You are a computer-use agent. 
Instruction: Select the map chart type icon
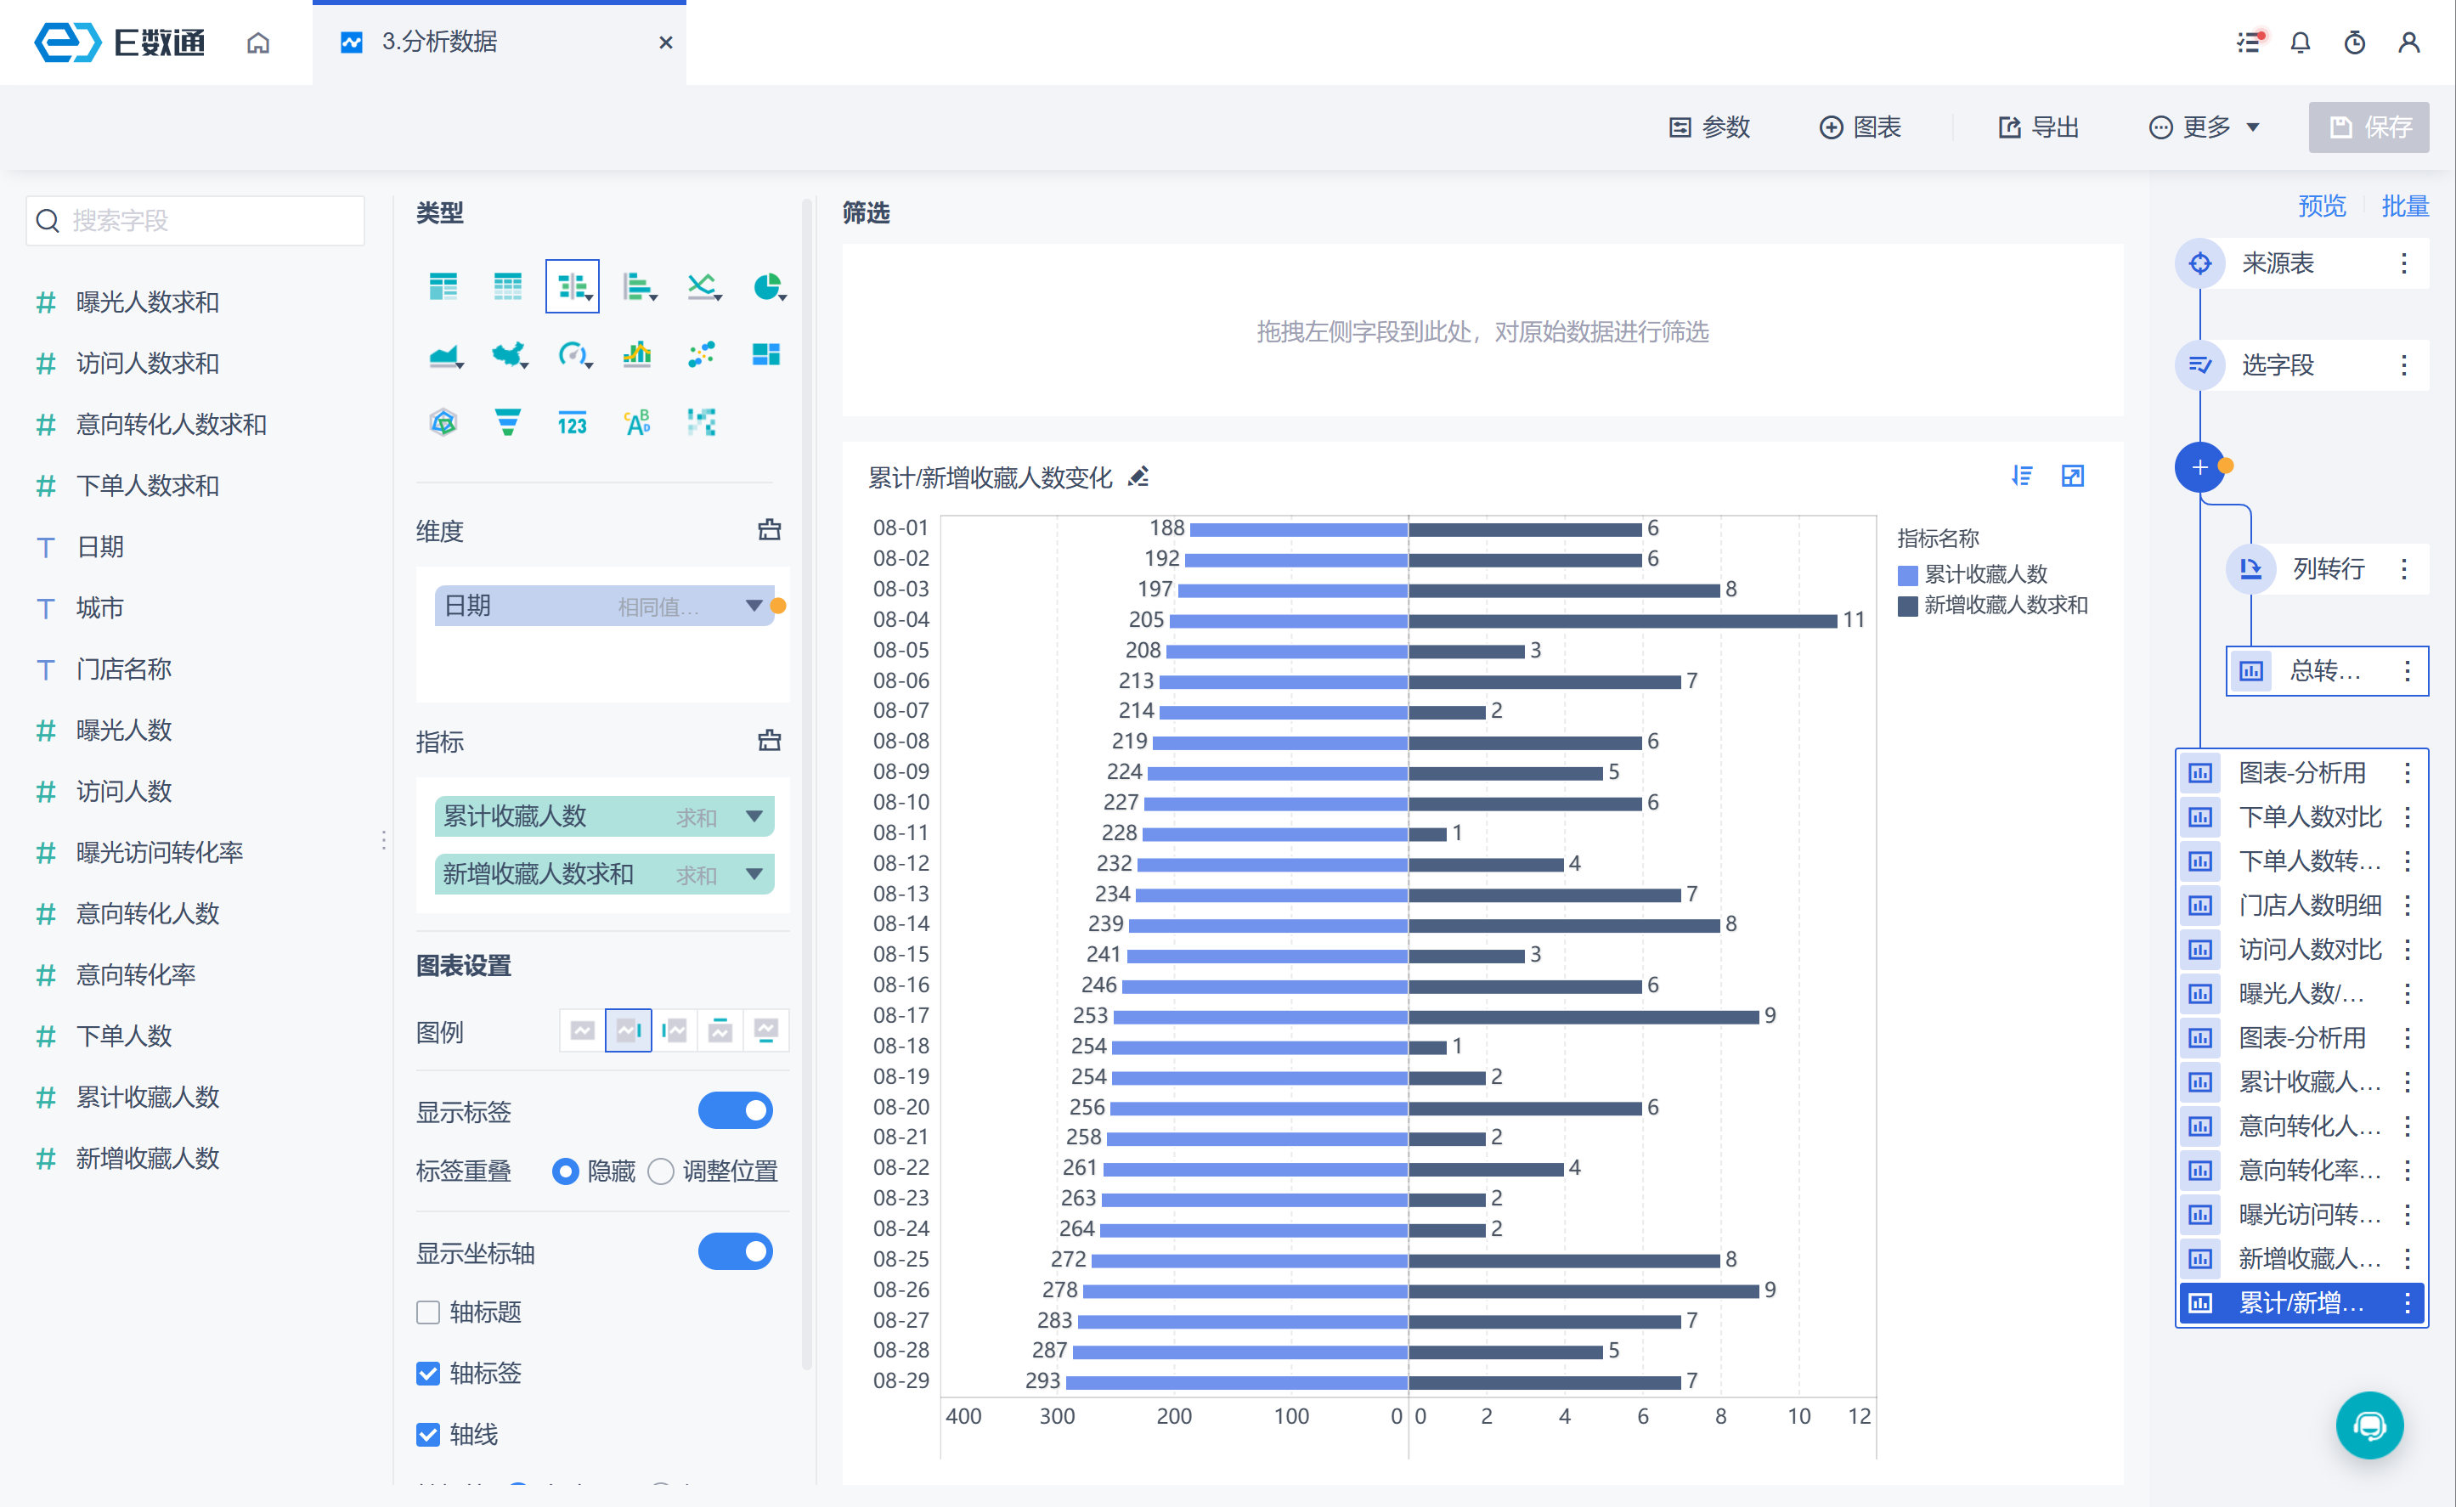point(508,355)
